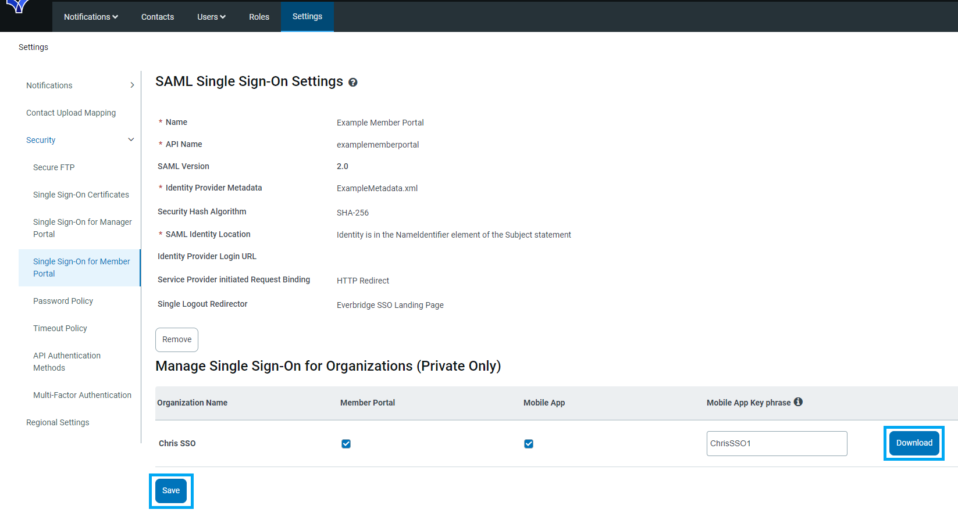Click the Settings breadcrumb text
The width and height of the screenshot is (958, 513).
tap(33, 47)
